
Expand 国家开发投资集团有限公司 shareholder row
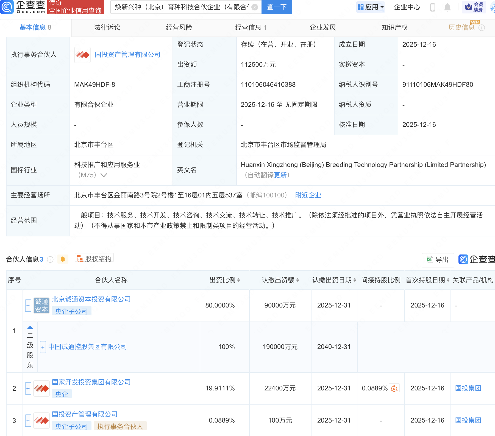coord(28,389)
